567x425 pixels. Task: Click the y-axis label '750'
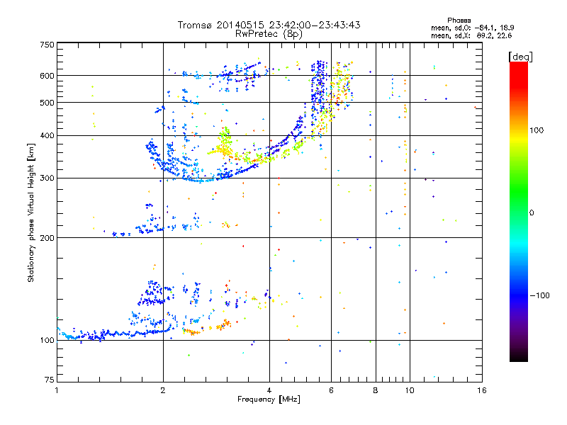47,45
